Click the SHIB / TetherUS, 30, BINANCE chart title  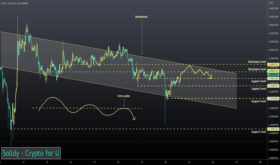[x=15, y=3]
